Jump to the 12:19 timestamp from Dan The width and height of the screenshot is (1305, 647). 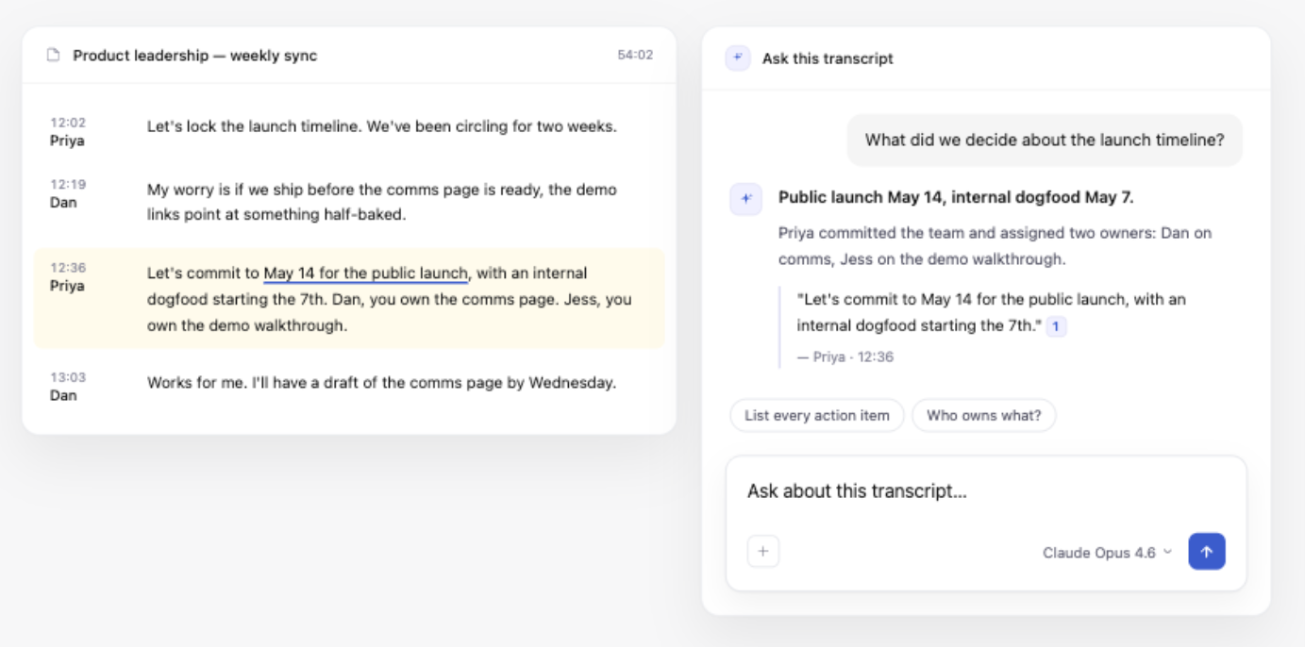[x=68, y=185]
